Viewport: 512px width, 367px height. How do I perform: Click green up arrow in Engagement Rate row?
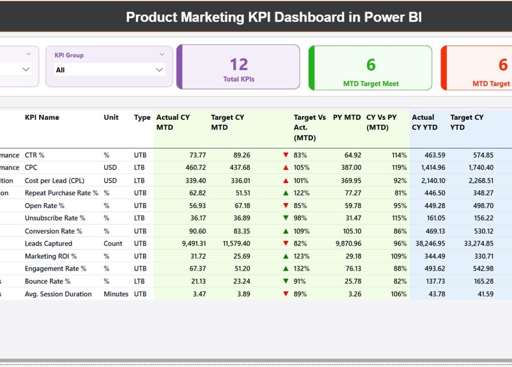coord(286,268)
